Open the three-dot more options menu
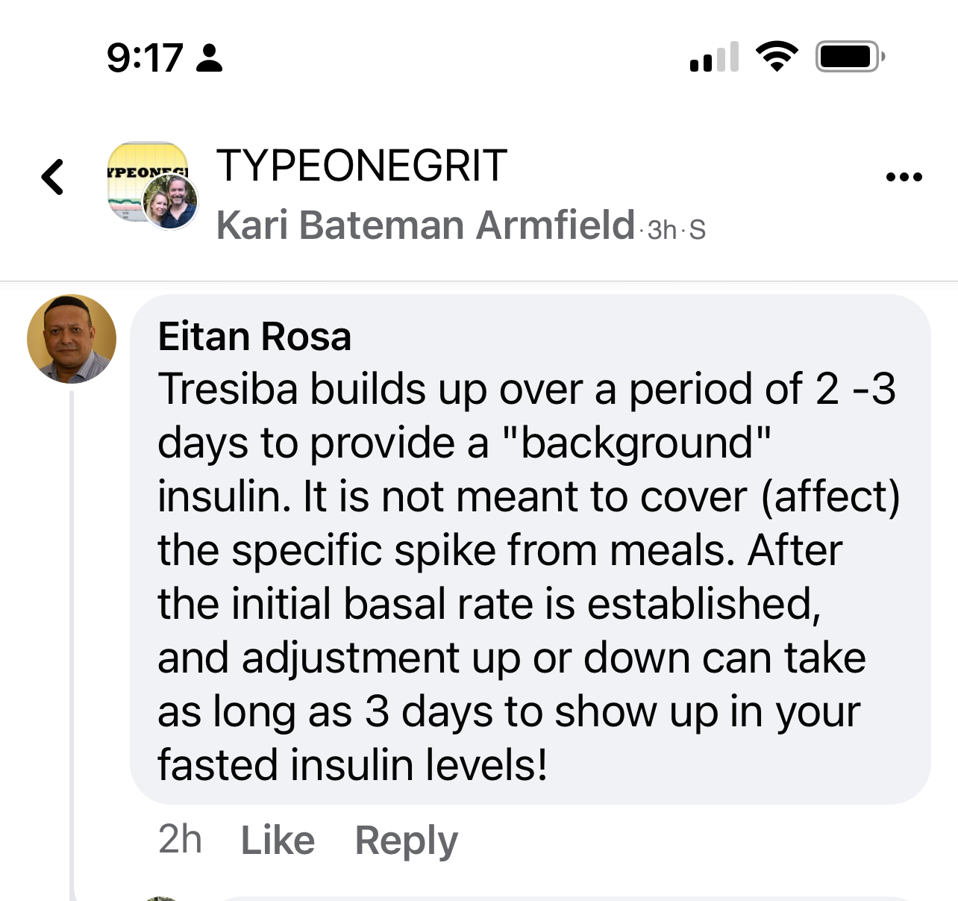 click(904, 177)
